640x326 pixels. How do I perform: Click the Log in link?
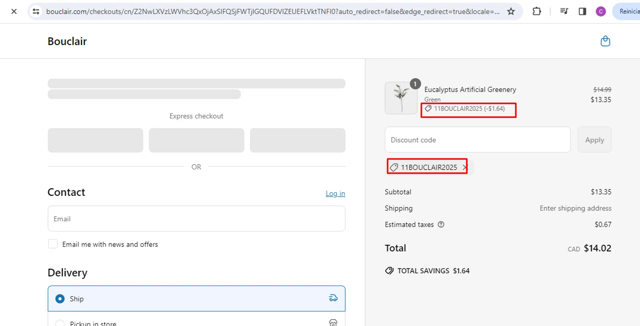coord(335,193)
